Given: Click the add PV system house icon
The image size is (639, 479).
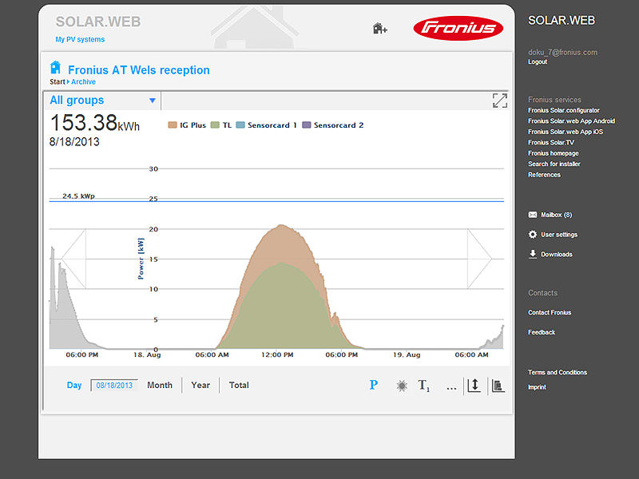Looking at the screenshot, I should tap(380, 29).
